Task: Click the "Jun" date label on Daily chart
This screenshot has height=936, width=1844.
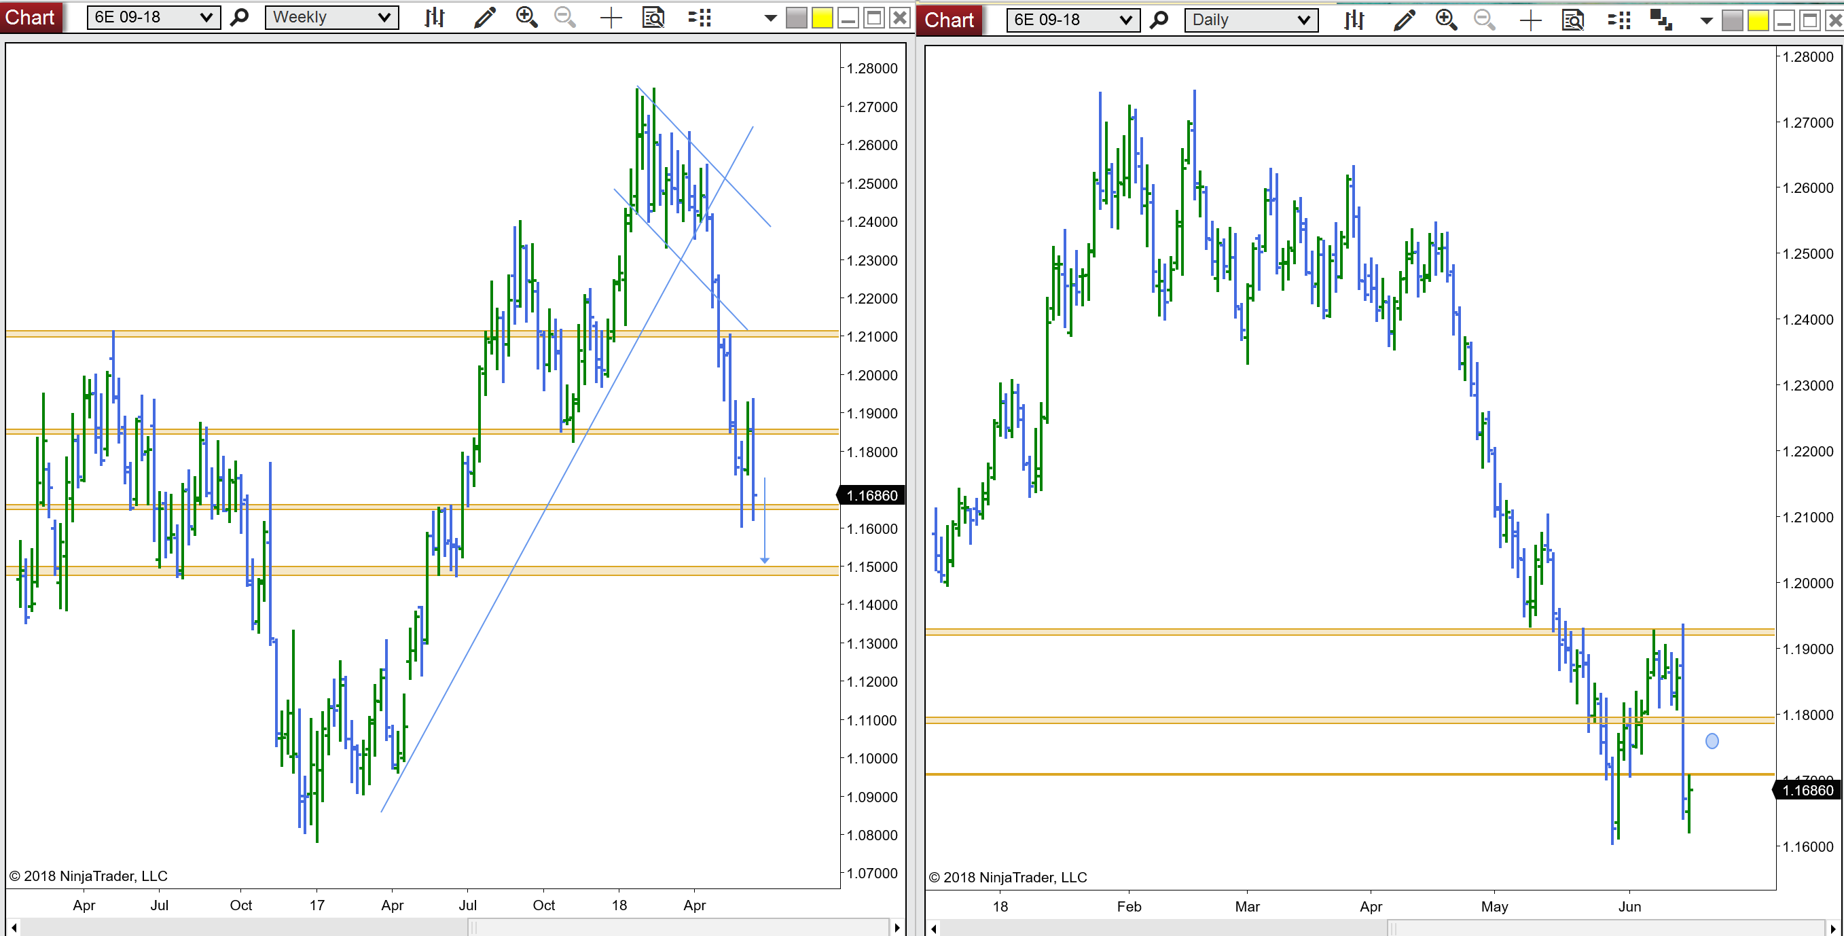Action: [x=1629, y=907]
